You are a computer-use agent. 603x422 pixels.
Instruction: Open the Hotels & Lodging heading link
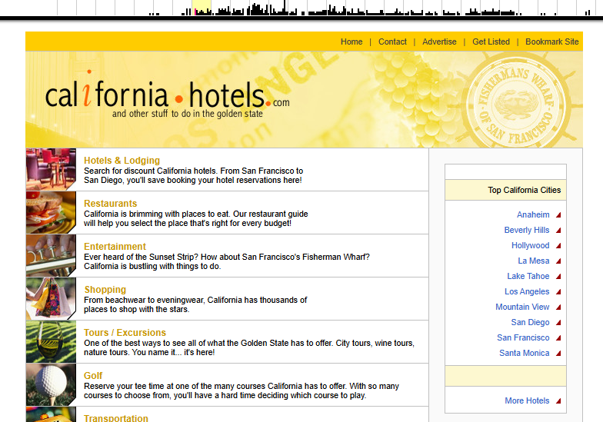[x=122, y=160]
